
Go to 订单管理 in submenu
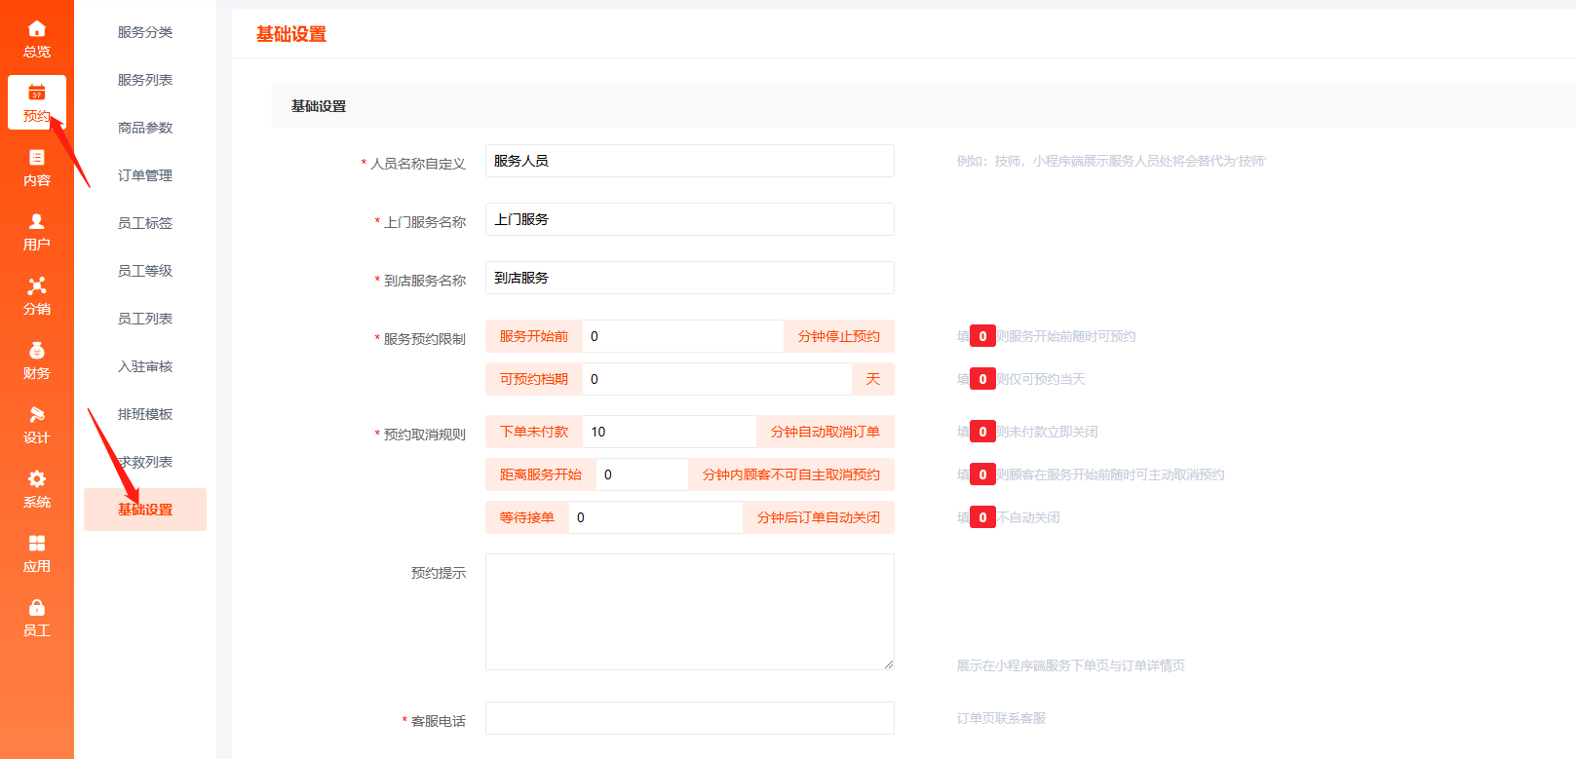coord(145,175)
